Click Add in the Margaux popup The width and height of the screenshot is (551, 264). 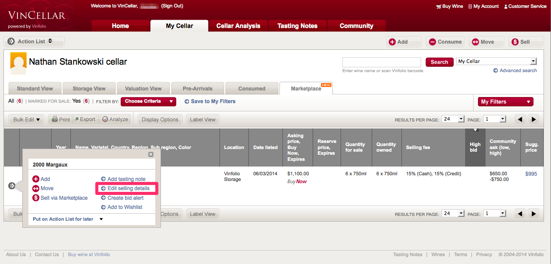[x=41, y=179]
